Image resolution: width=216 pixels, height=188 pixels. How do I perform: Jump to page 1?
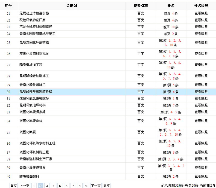[34, 186]
